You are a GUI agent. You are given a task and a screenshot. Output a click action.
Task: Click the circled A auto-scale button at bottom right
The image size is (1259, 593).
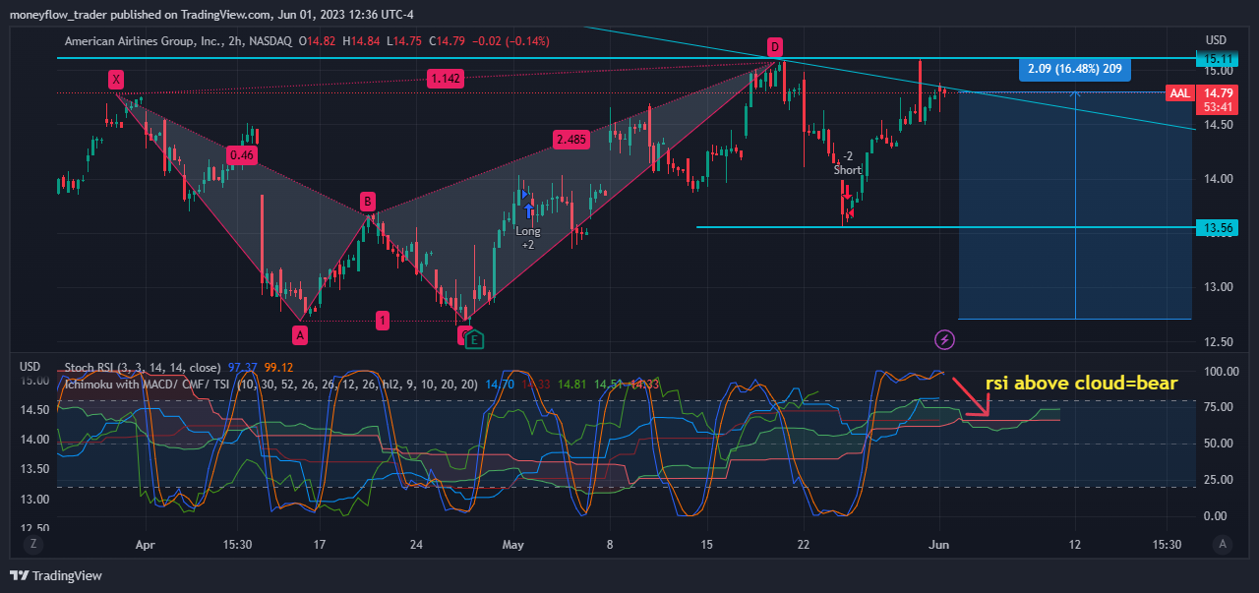coord(1223,543)
